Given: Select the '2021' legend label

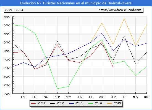Looking at the screenshot, I should 79,103.
